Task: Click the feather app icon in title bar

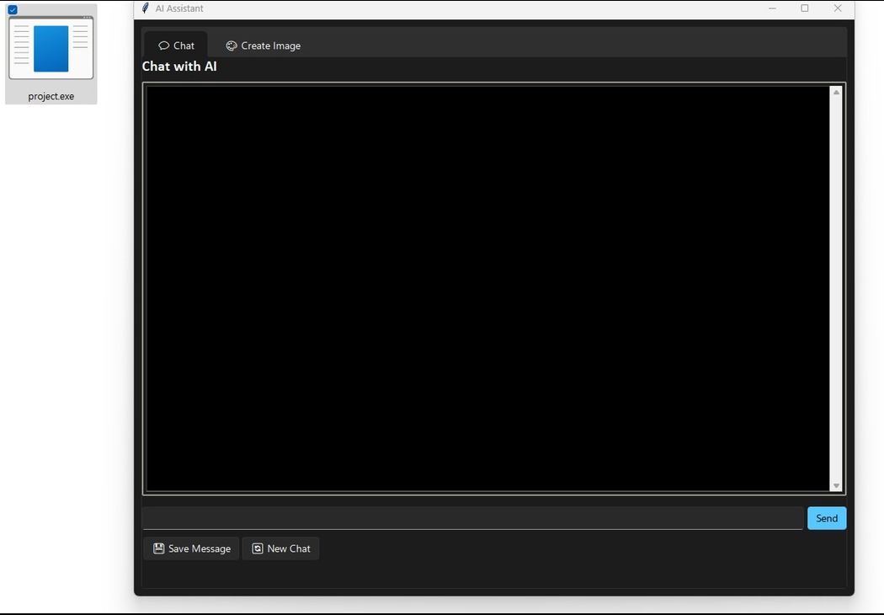Action: (x=146, y=8)
